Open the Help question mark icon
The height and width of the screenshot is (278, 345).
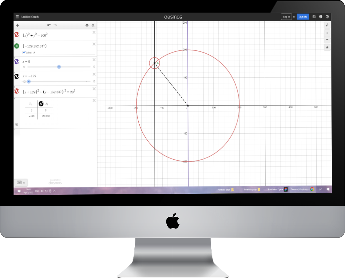click(x=321, y=17)
